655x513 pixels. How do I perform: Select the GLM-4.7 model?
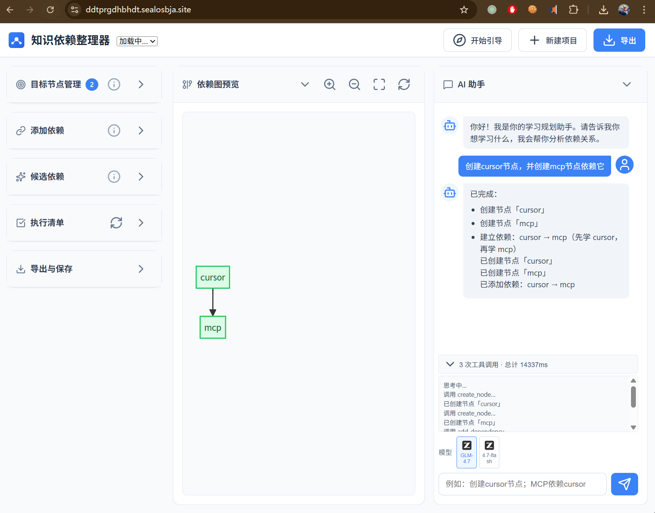[x=466, y=452]
